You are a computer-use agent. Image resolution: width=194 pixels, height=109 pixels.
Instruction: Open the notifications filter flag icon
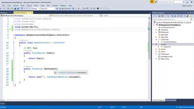tap(152, 2)
